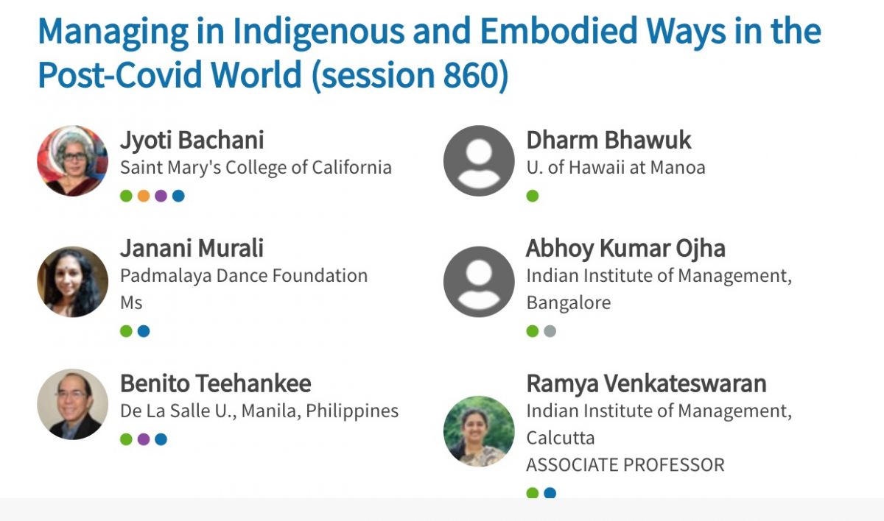Image resolution: width=884 pixels, height=521 pixels.
Task: Click the purple dot under Benito Teehankee
Action: click(144, 439)
